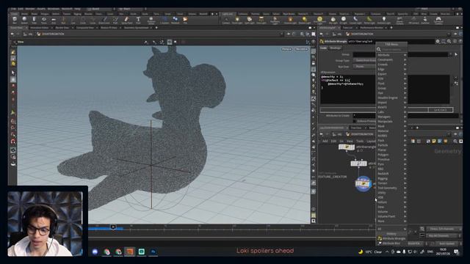Expand the Vellum submenu in TAB menu
Viewport: 470px width, 264px height.
click(x=391, y=202)
